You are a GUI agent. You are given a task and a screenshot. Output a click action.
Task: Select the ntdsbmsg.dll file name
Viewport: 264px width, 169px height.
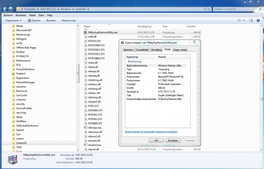(95, 80)
